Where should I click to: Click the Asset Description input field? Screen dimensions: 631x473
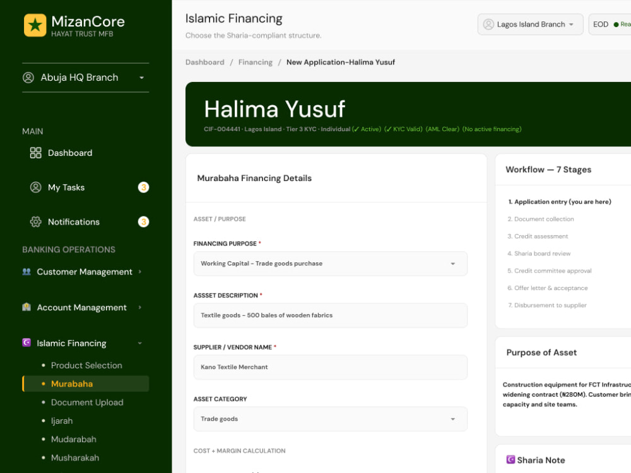pyautogui.click(x=331, y=315)
